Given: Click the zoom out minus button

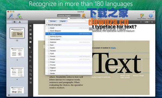Looking at the screenshot, I should pos(141,22).
